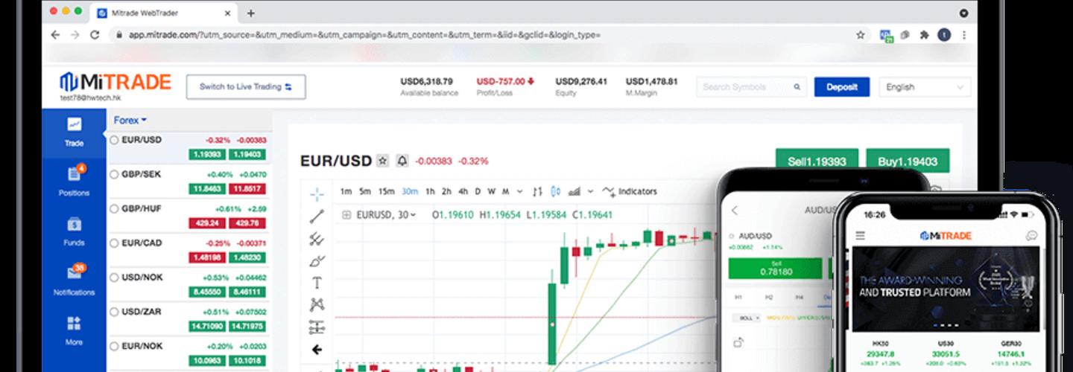Tap Sell 0.78180 on the phone
This screenshot has width=1073, height=372.
[774, 268]
